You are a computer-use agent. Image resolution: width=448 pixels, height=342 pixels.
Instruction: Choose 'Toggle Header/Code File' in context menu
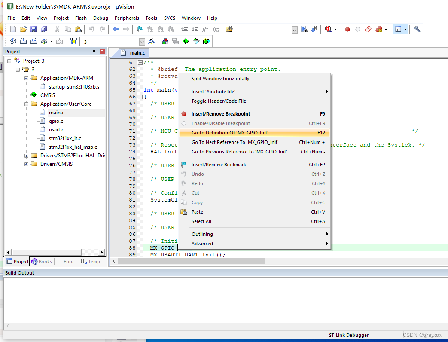[x=254, y=101]
